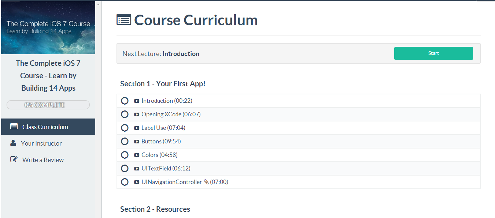Start the next lecture with Start button
The image size is (495, 218).
(433, 53)
